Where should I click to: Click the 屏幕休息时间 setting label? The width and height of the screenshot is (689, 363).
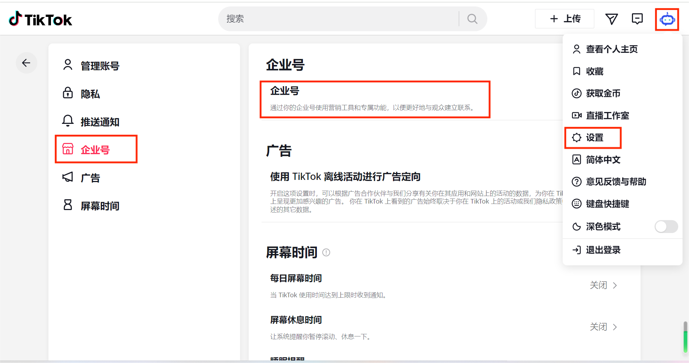[x=296, y=320]
